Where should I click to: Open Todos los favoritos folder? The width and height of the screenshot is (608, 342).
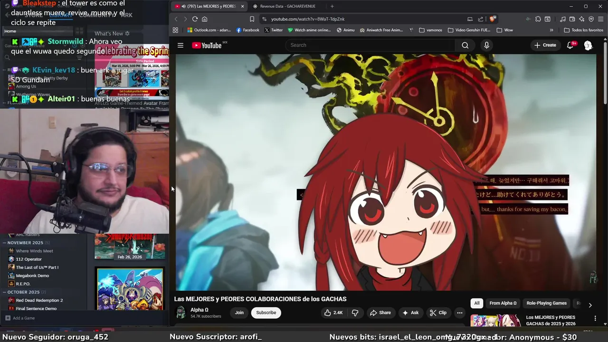pyautogui.click(x=583, y=30)
